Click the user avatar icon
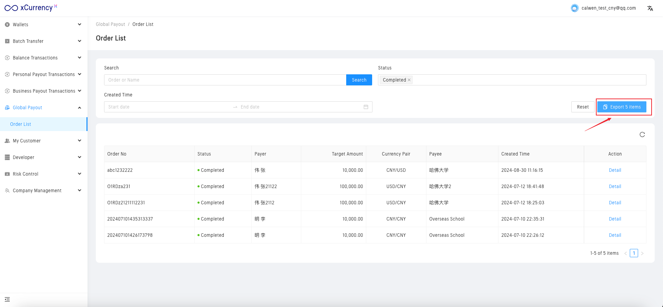 point(574,8)
